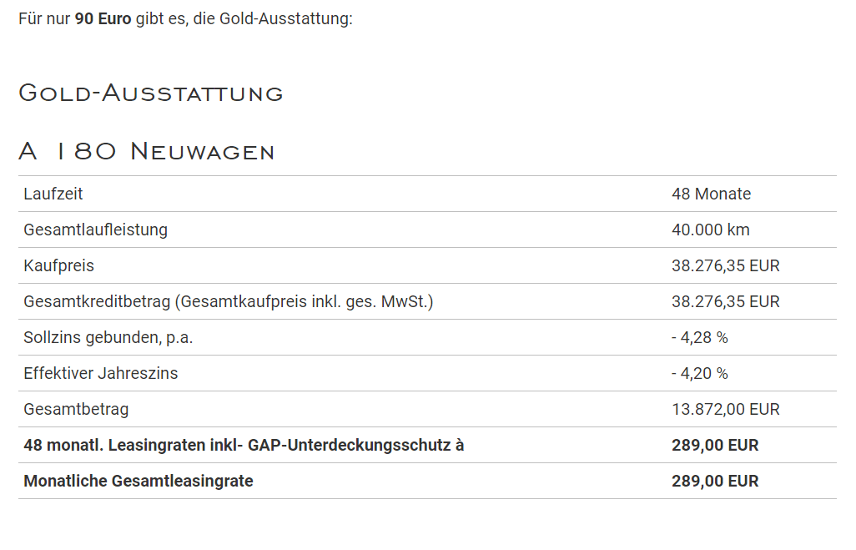The width and height of the screenshot is (856, 550).
Task: Select the Monatliche Gesamtleasingrate 289,00 EUR value
Action: [715, 482]
